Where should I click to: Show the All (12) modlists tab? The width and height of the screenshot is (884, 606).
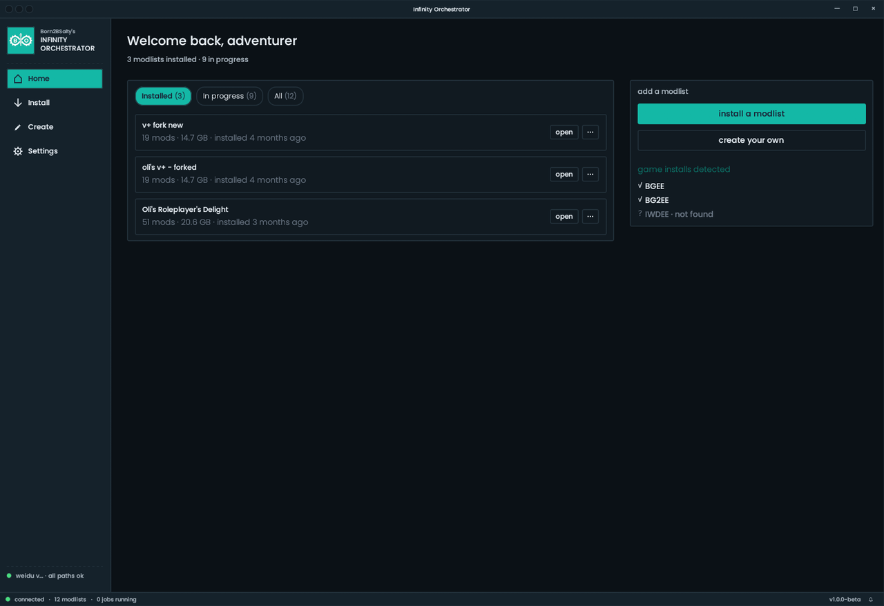tap(285, 96)
